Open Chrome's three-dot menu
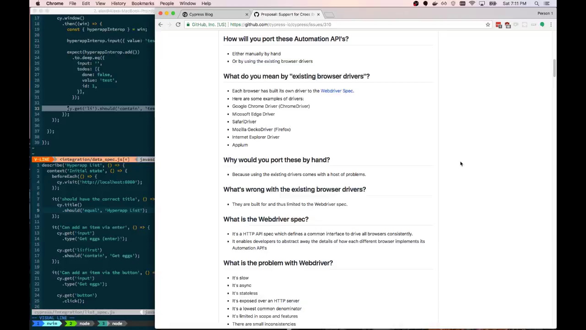The width and height of the screenshot is (586, 330). point(551,24)
